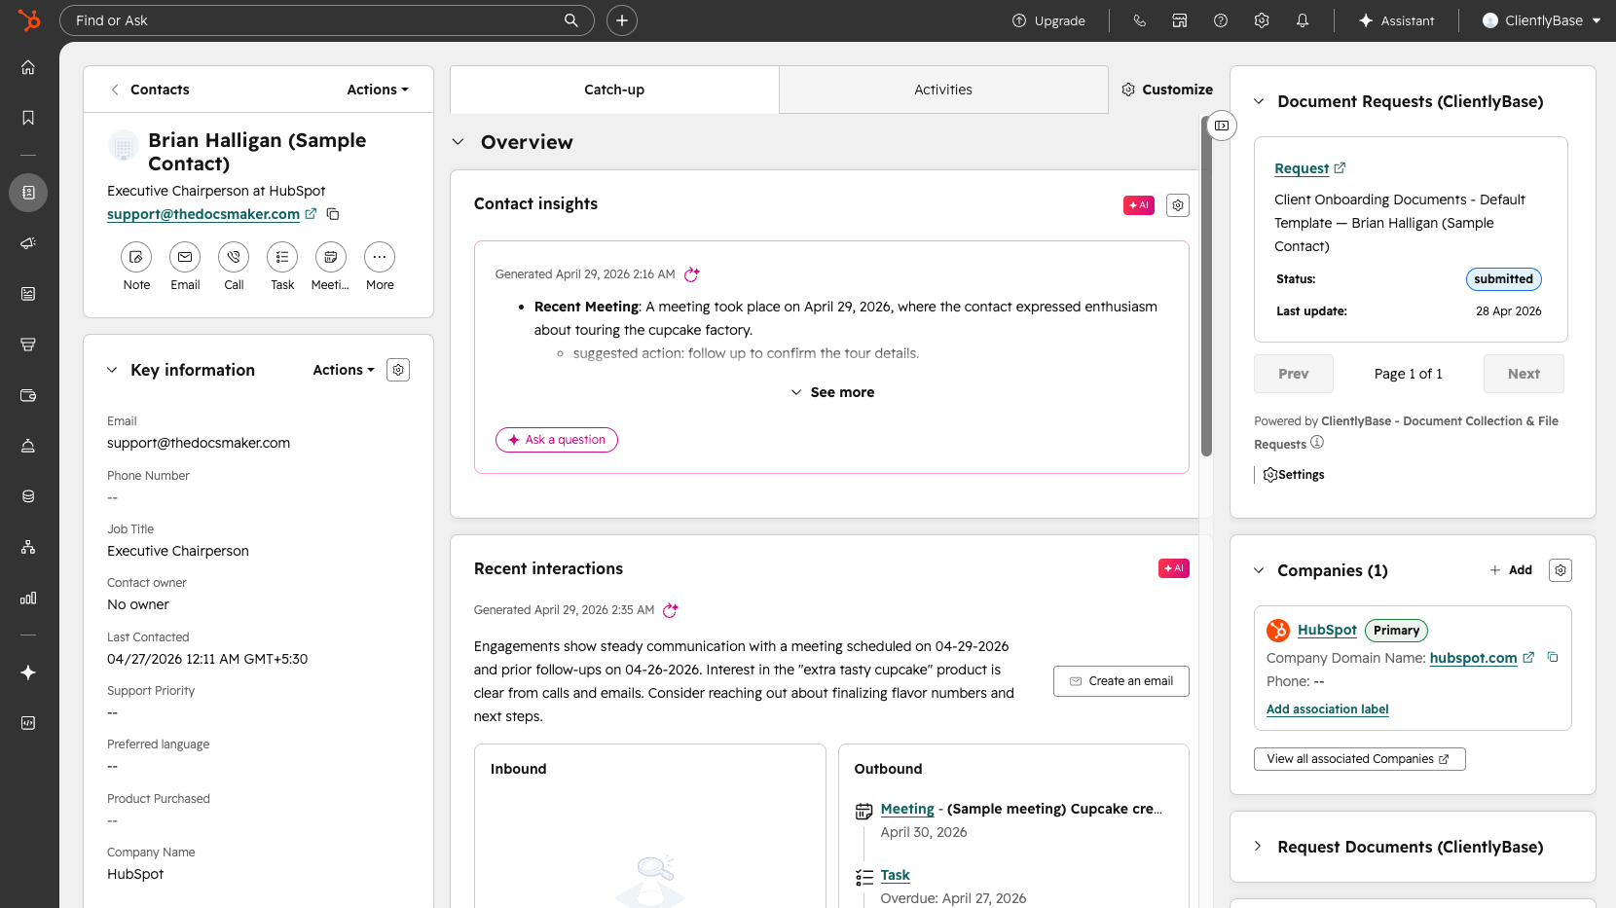Click the Prev page button

1294,374
